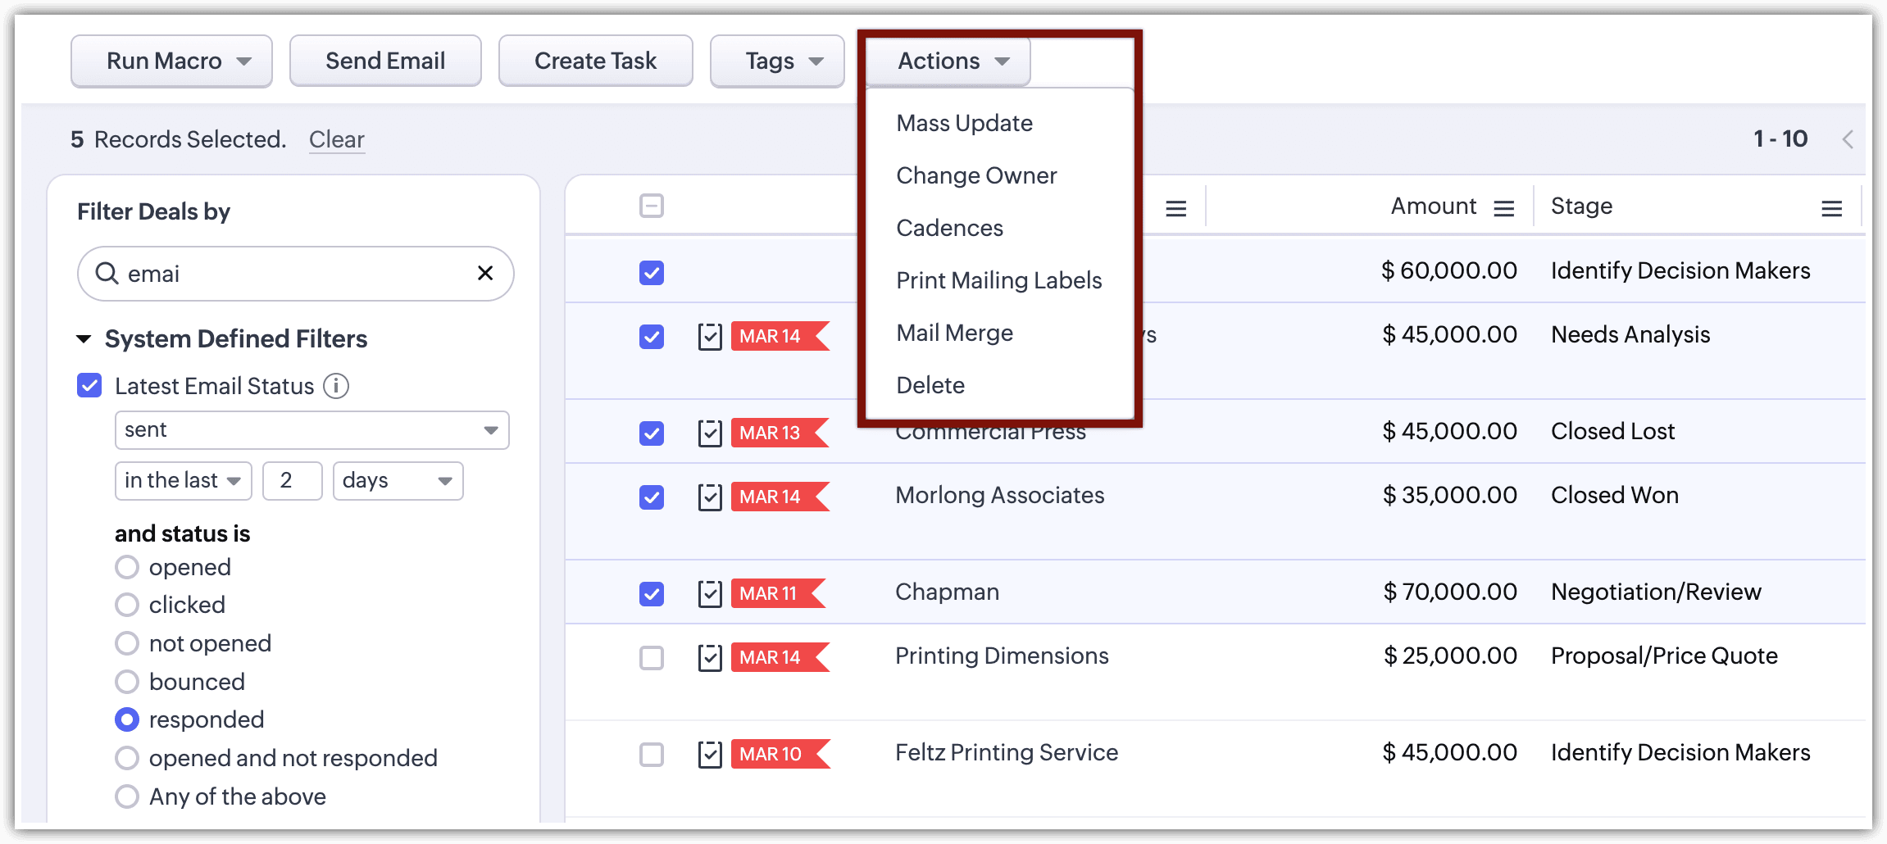Select Delete in the Actions menu

(930, 385)
